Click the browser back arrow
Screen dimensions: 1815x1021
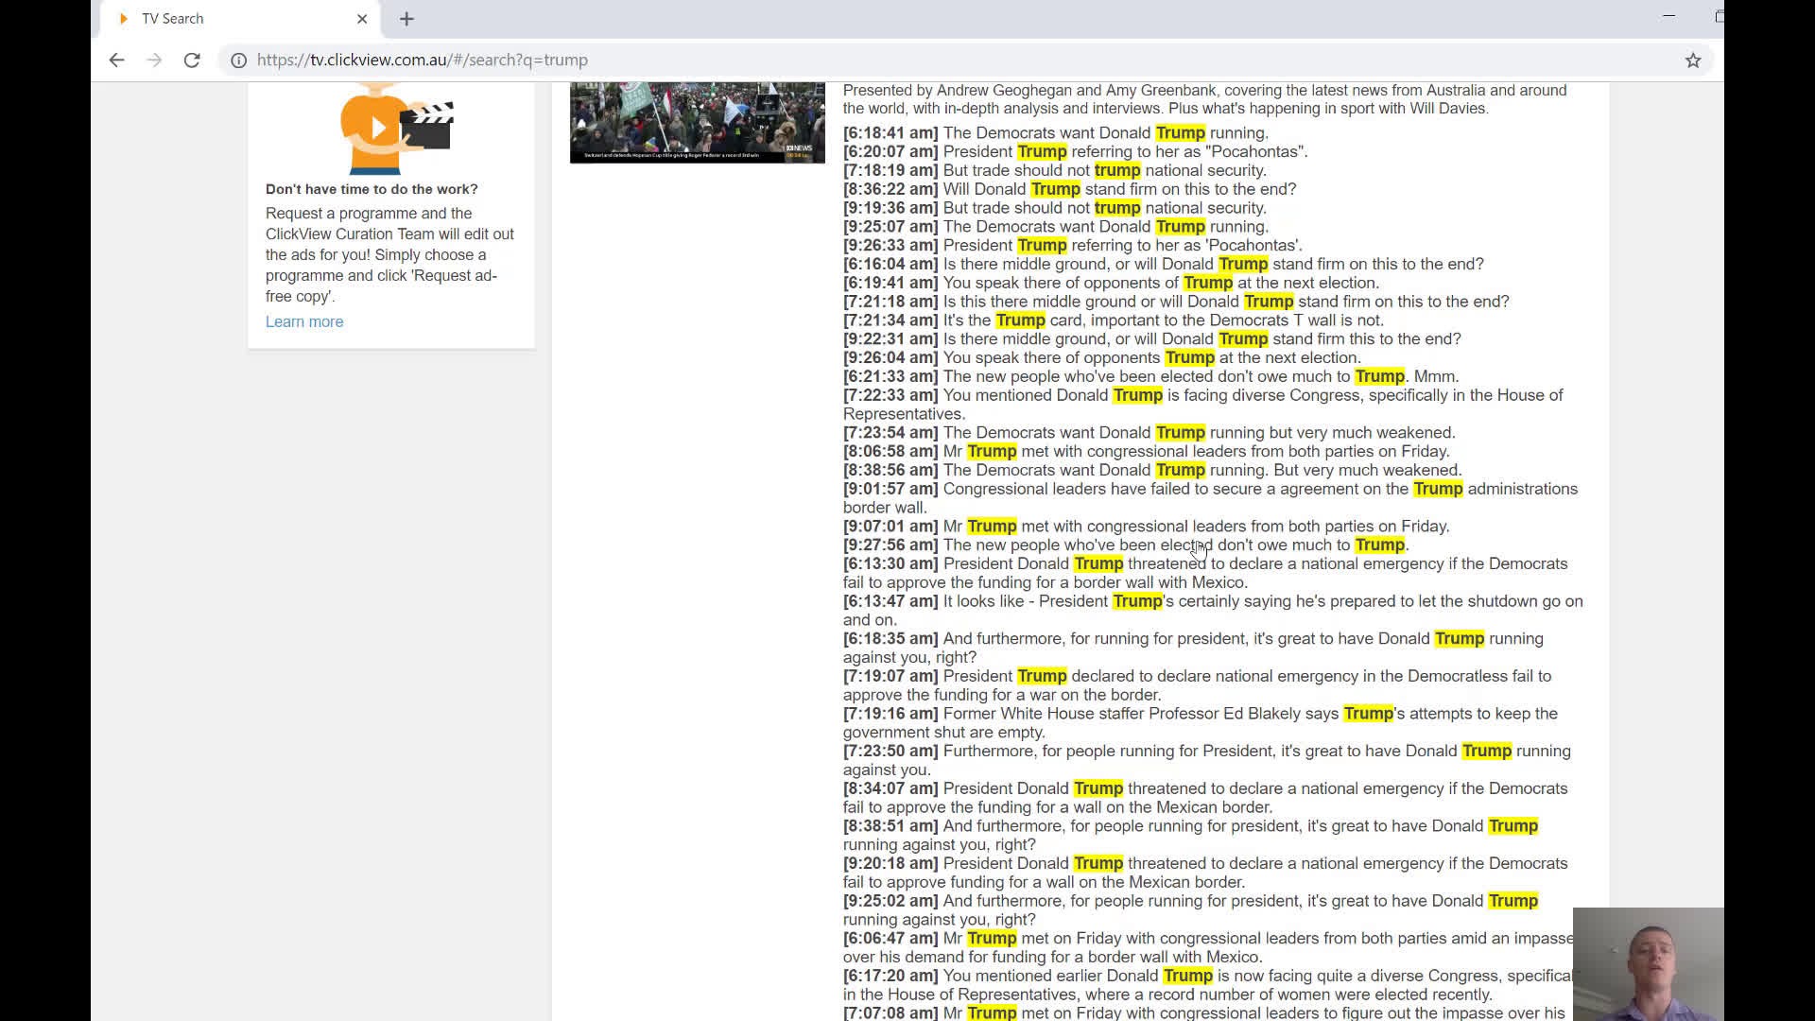pos(116,60)
